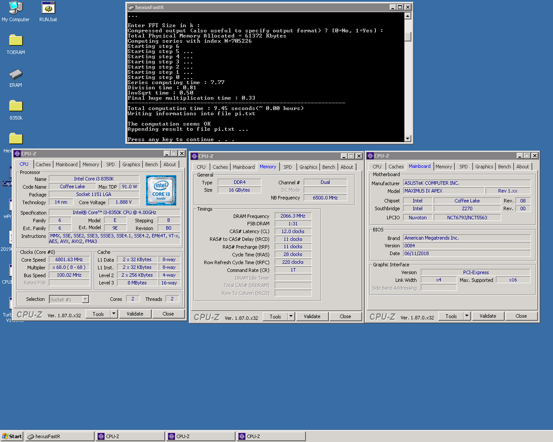Open Memory tab in CPU window
553x442 pixels.
coord(91,164)
